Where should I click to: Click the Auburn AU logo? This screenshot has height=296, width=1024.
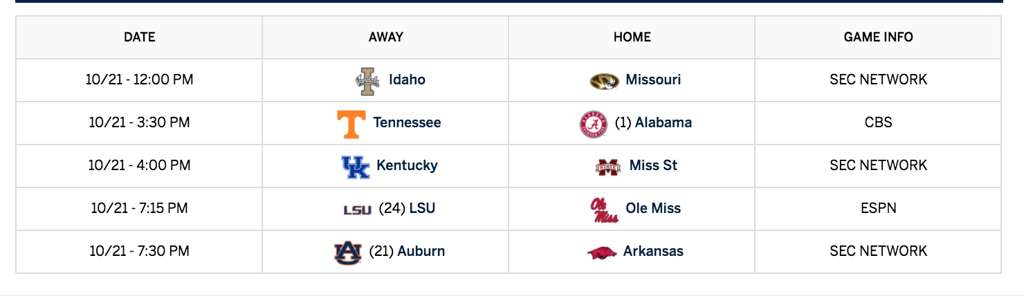point(348,252)
